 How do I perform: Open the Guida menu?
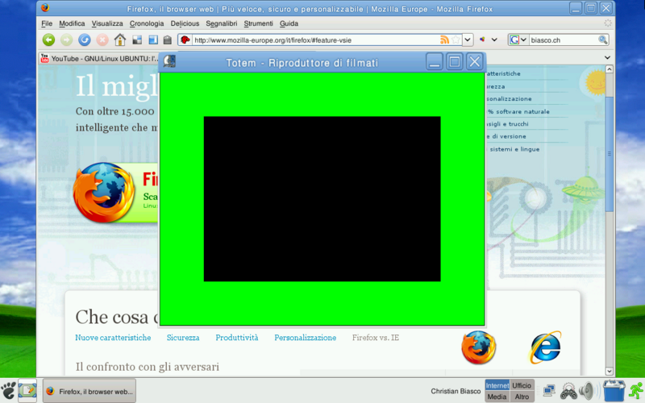[289, 23]
